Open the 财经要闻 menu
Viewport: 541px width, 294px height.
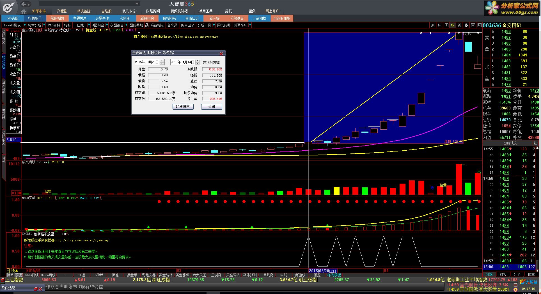(153, 11)
